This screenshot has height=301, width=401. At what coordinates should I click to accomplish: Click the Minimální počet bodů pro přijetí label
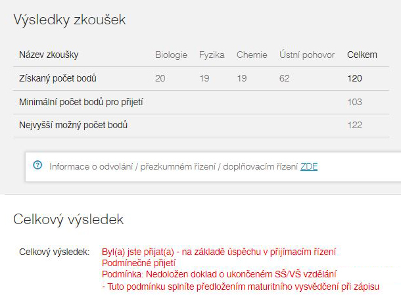click(x=81, y=102)
